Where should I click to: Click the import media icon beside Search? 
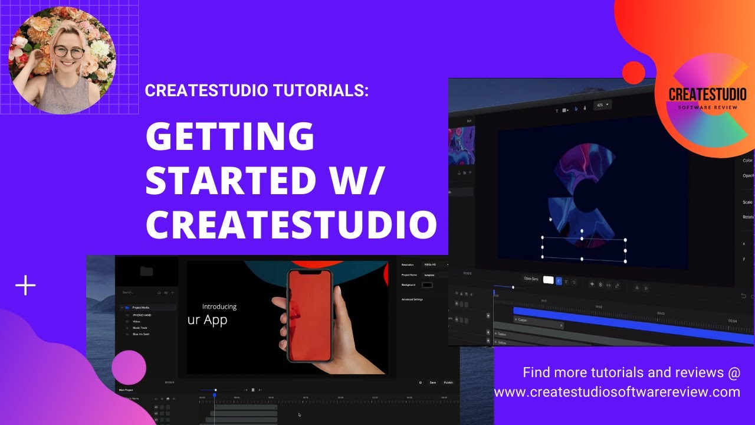(159, 293)
